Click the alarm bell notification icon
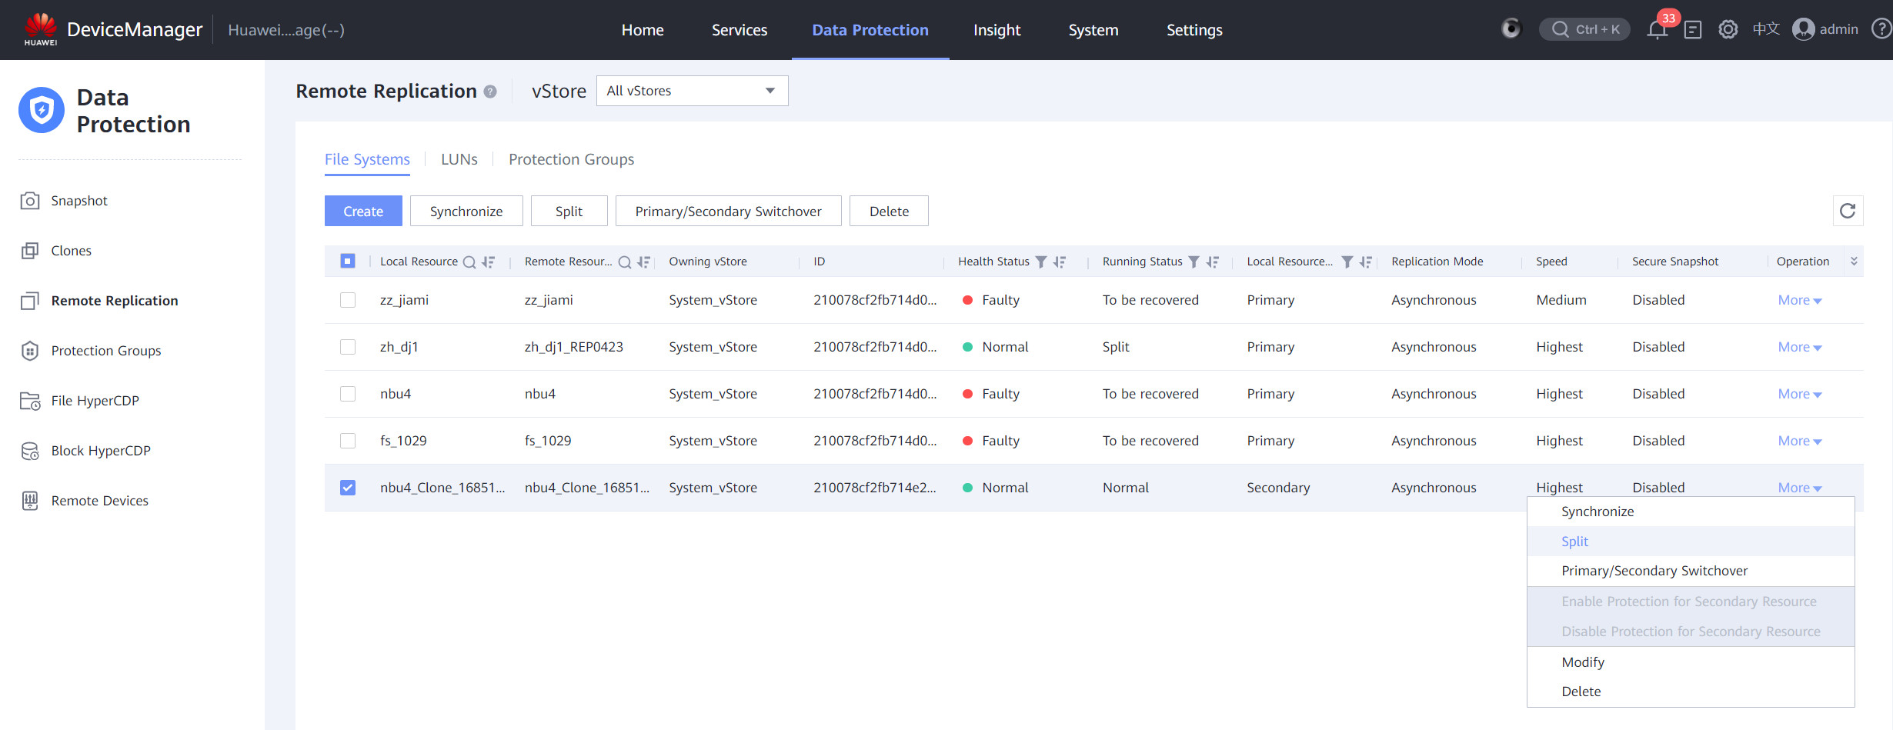The image size is (1893, 730). pos(1657,30)
